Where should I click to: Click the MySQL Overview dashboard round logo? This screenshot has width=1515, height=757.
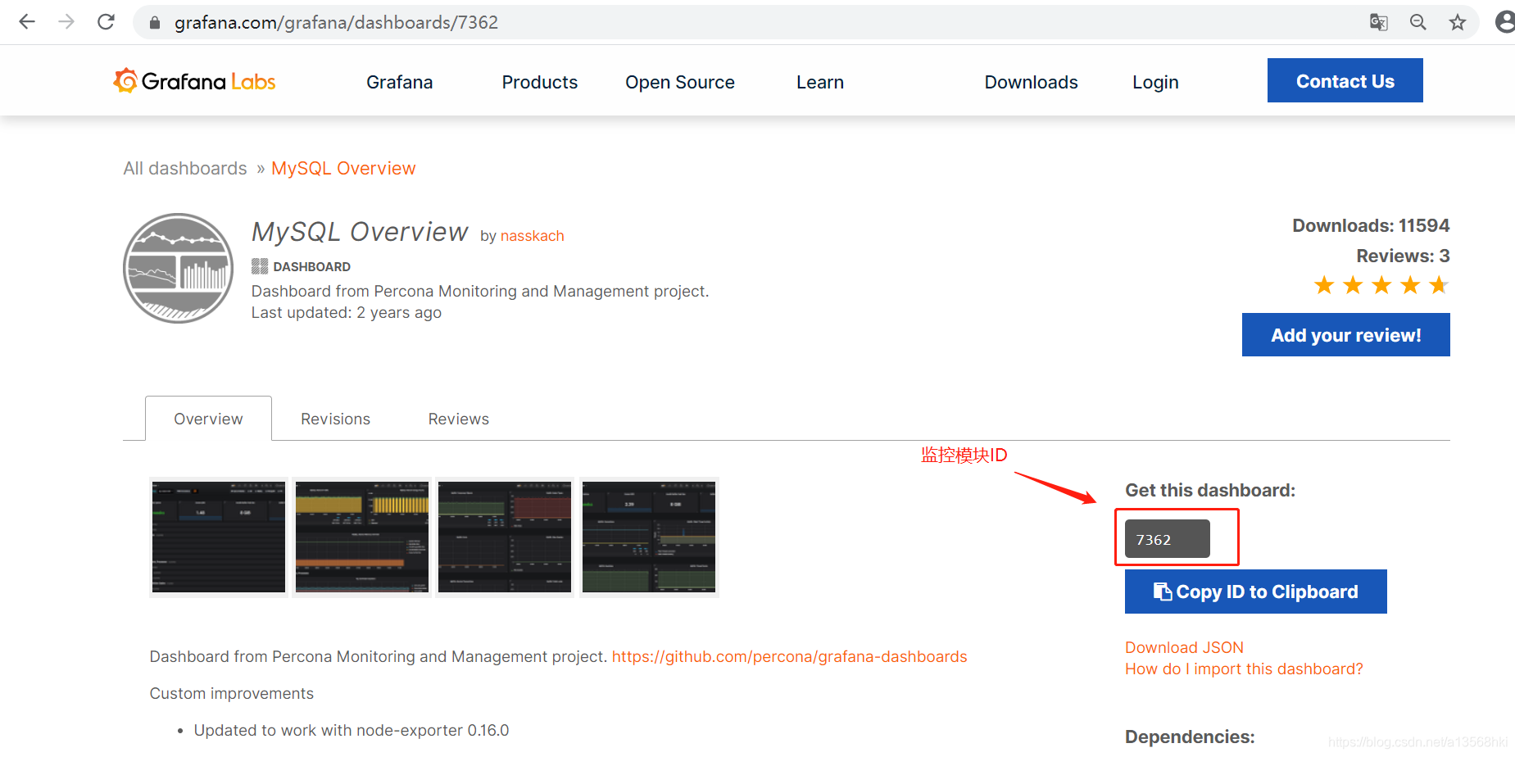pyautogui.click(x=178, y=269)
